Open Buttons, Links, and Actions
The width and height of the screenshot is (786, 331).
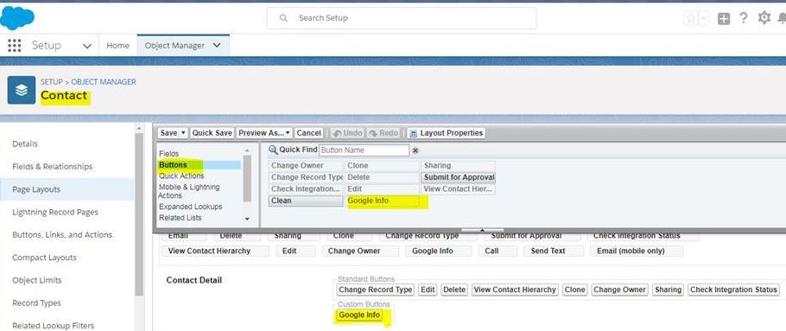coord(62,235)
